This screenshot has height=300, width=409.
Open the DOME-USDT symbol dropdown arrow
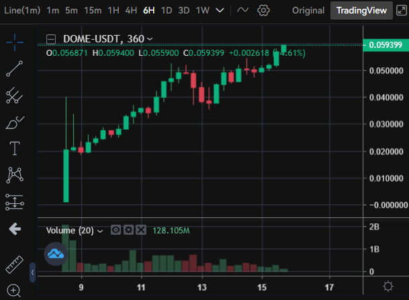click(x=150, y=39)
